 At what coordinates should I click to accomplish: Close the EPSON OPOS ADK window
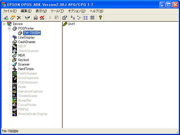(x=175, y=5)
